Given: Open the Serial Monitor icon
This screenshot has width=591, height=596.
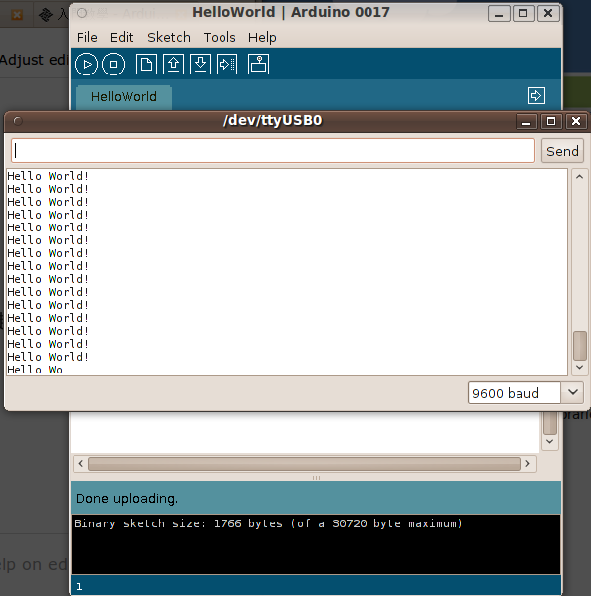Looking at the screenshot, I should 259,64.
